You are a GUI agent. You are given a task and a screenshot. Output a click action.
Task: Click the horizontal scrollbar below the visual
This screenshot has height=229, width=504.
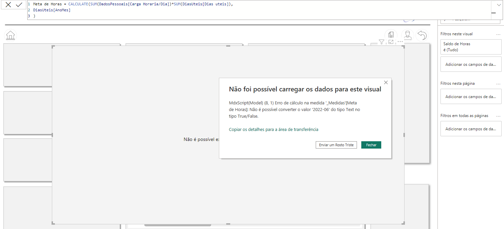(x=178, y=225)
